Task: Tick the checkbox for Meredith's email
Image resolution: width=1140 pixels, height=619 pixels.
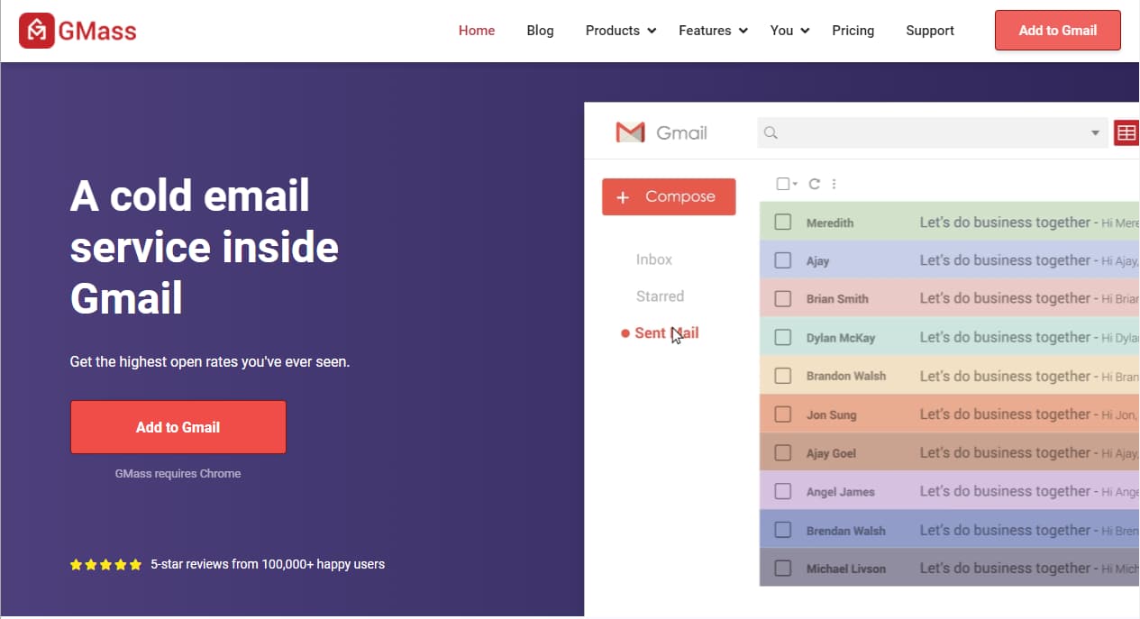Action: click(x=783, y=222)
